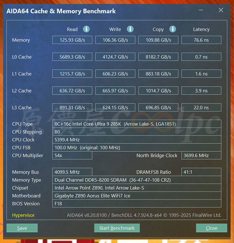Click the CPU Type field
Viewport: 234px width, 243px height.
point(137,124)
